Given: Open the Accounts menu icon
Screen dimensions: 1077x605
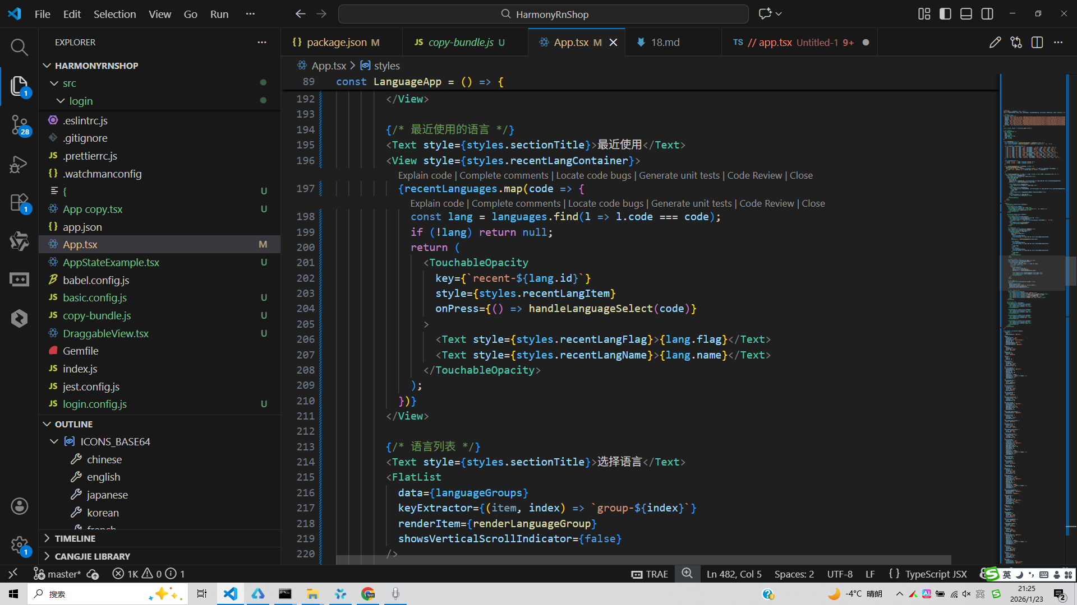Looking at the screenshot, I should click(x=19, y=506).
